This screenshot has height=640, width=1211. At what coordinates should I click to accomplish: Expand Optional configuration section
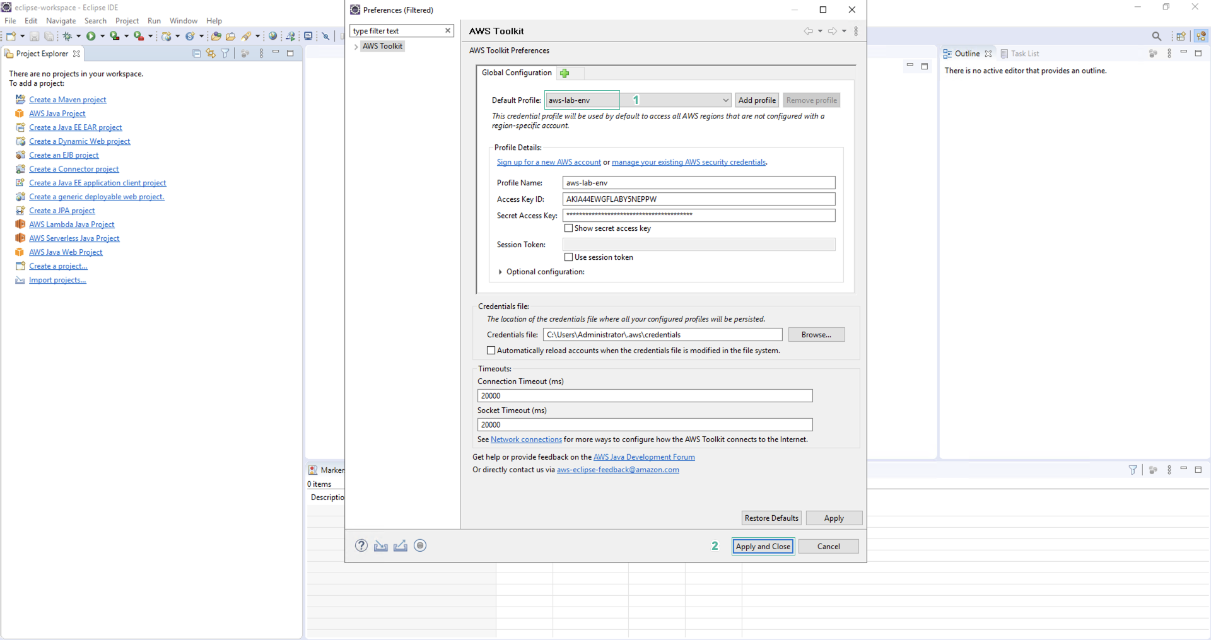[500, 272]
